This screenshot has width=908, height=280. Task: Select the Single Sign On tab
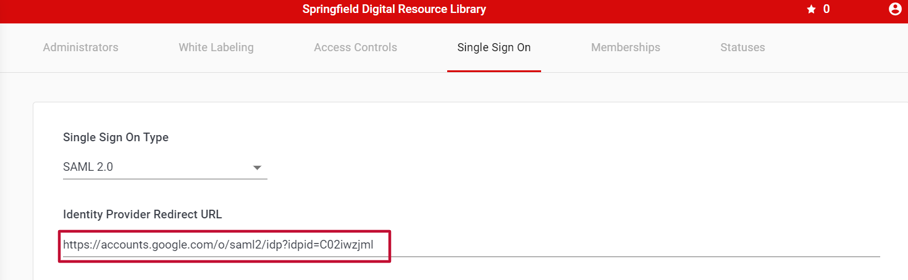(x=494, y=47)
